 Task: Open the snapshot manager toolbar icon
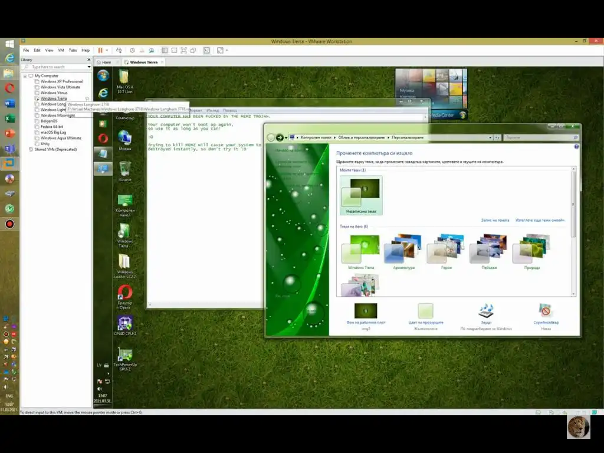(152, 51)
